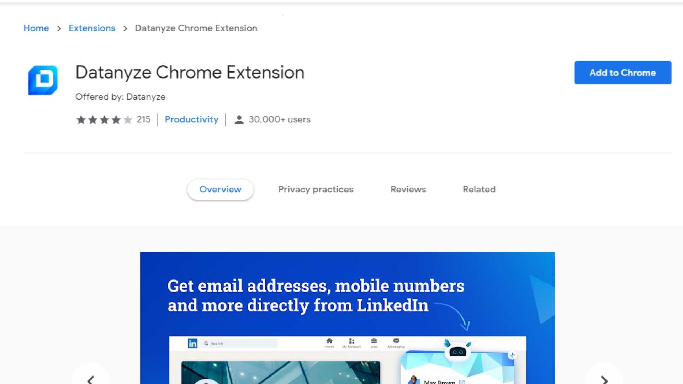Click the previous screenshot arrow

tap(91, 380)
